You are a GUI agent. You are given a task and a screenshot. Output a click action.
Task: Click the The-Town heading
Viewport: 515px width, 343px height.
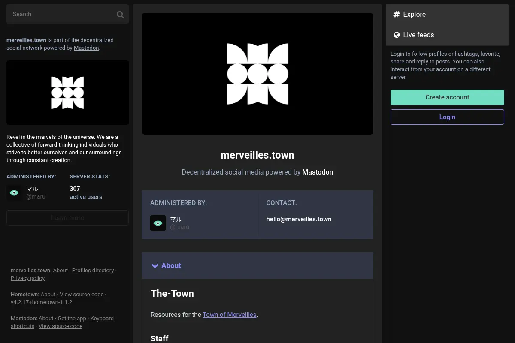pos(172,294)
